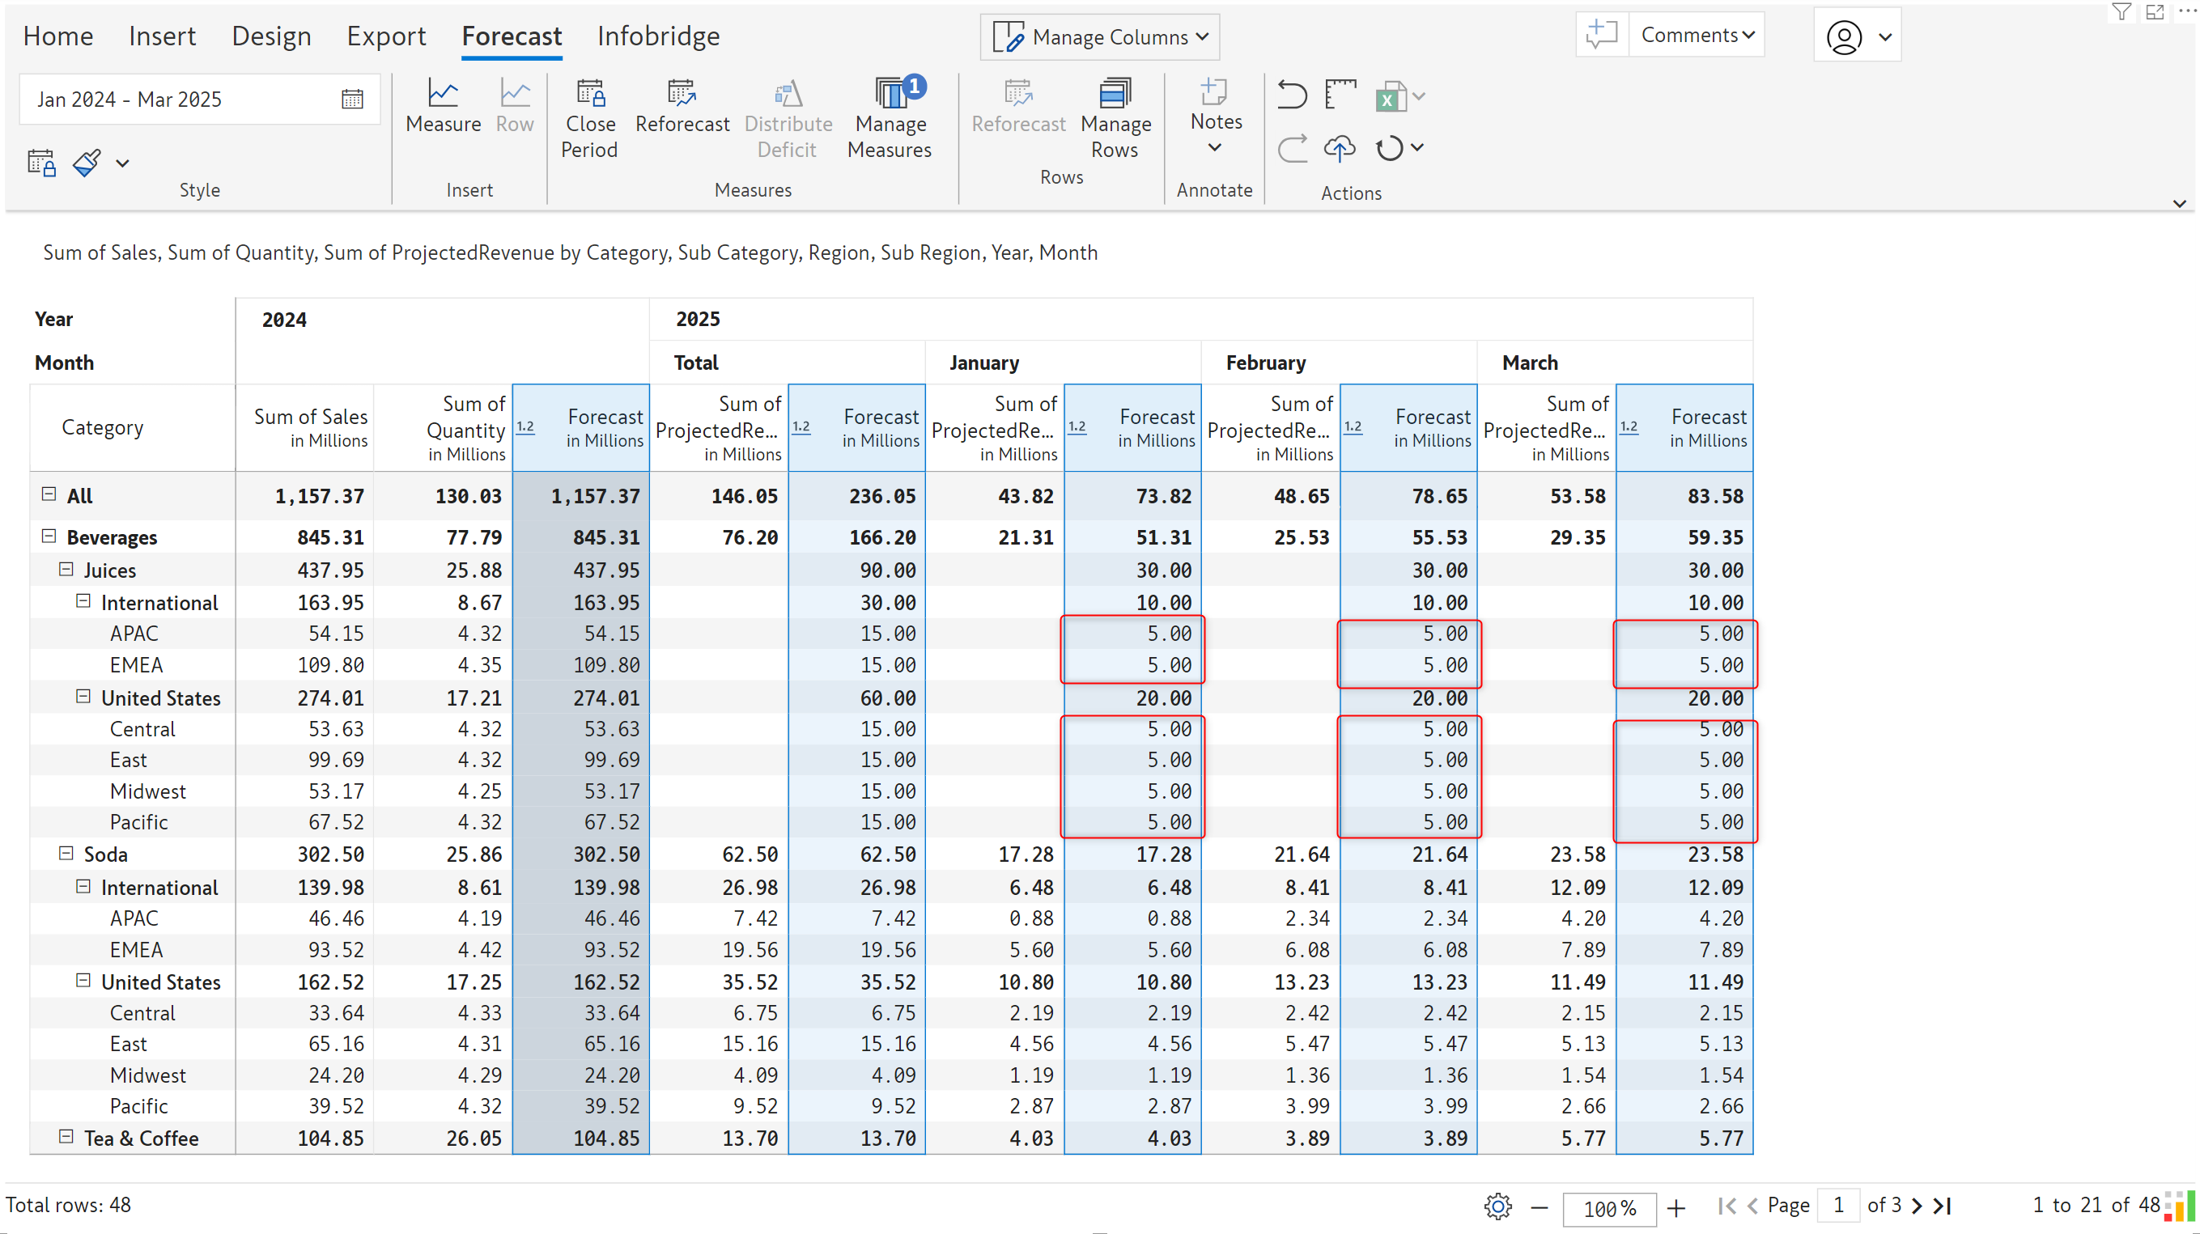Collapse International under Soda

click(x=83, y=886)
